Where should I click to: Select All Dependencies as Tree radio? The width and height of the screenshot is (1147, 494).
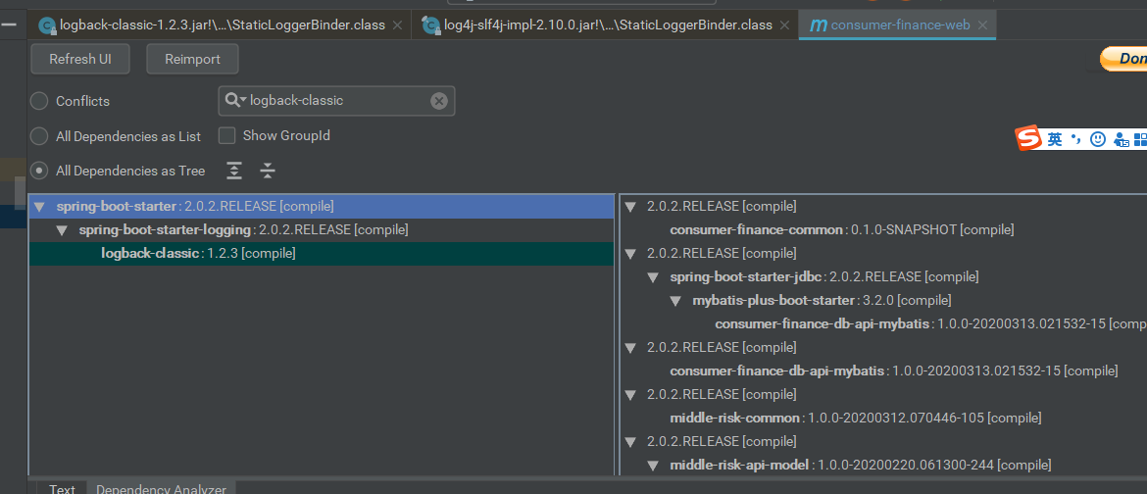point(39,171)
